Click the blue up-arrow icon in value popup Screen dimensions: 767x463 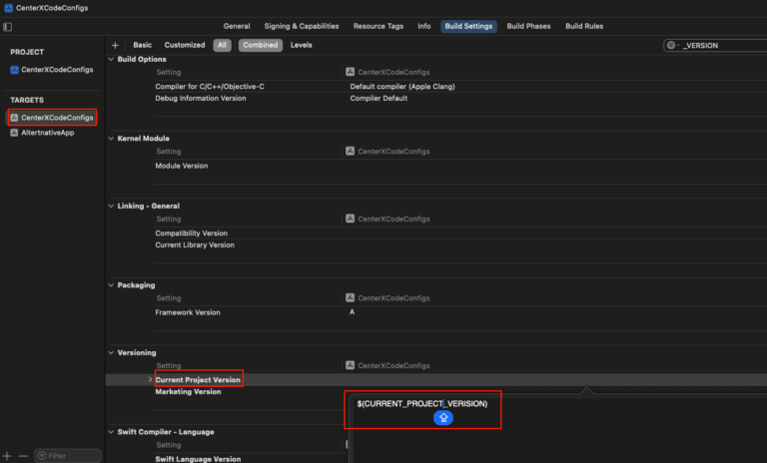443,418
